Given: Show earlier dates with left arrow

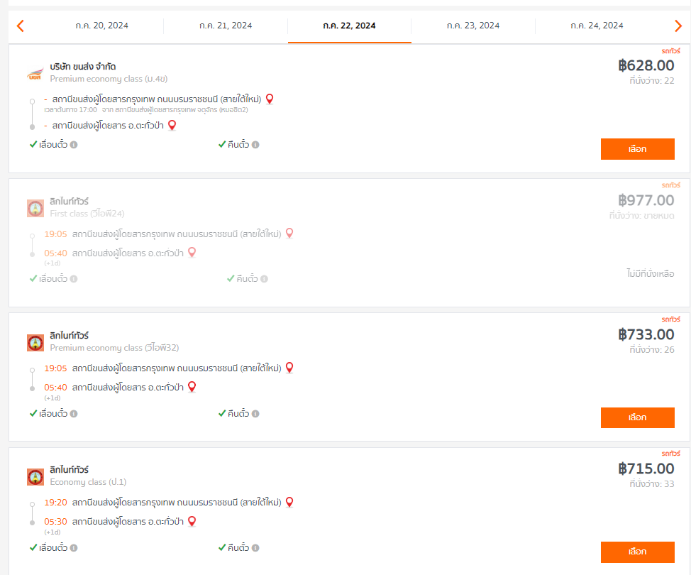Looking at the screenshot, I should click(x=21, y=26).
